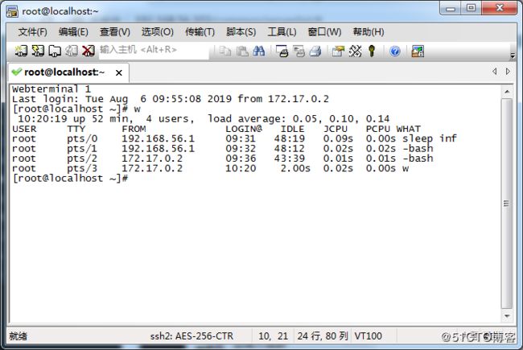Click the 'Last login: Tue Aug 6' line
The height and width of the screenshot is (350, 523).
[x=171, y=99]
